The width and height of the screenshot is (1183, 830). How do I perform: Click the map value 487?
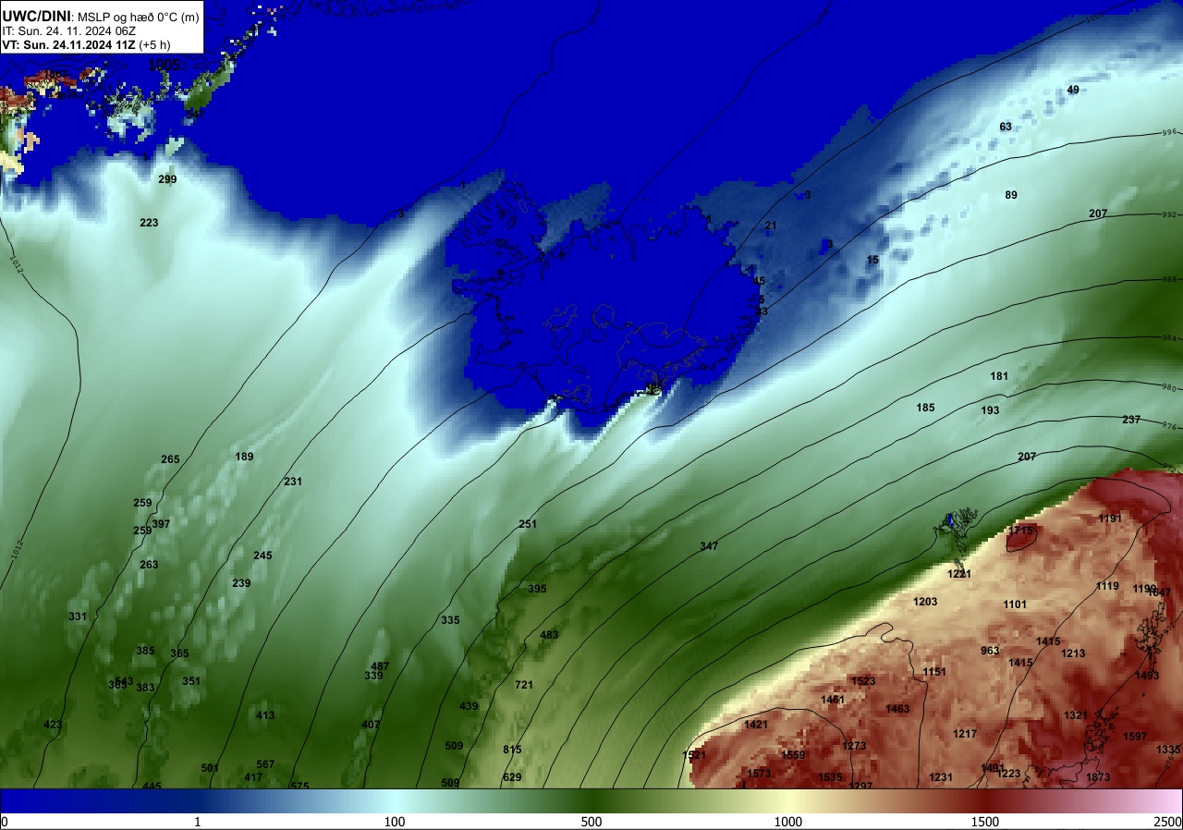[380, 666]
